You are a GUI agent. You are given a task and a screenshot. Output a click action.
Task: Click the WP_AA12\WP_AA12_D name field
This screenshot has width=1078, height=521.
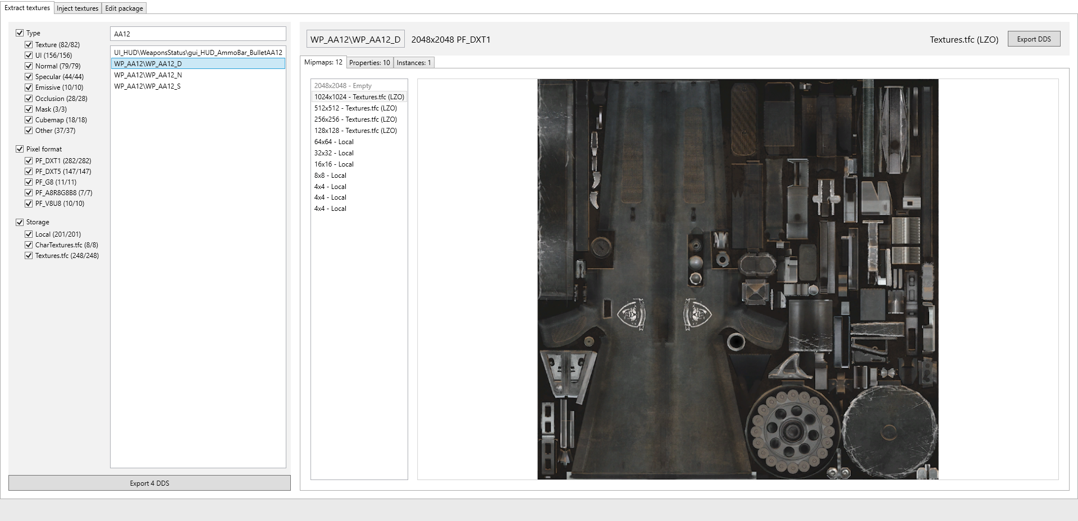(355, 39)
